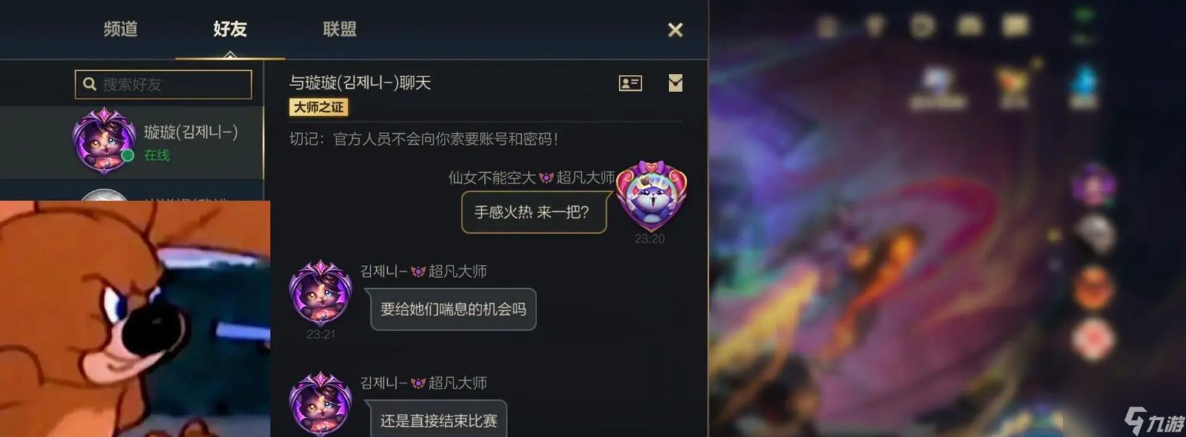Click own avatar beside 手感火热 message
This screenshot has height=437, width=1186.
pos(651,196)
